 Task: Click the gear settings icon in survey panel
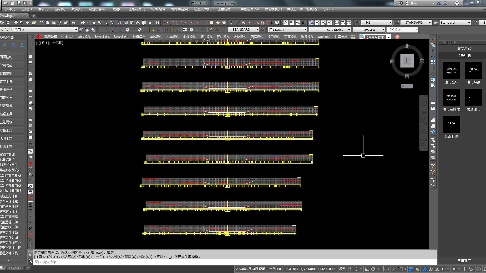13,45
